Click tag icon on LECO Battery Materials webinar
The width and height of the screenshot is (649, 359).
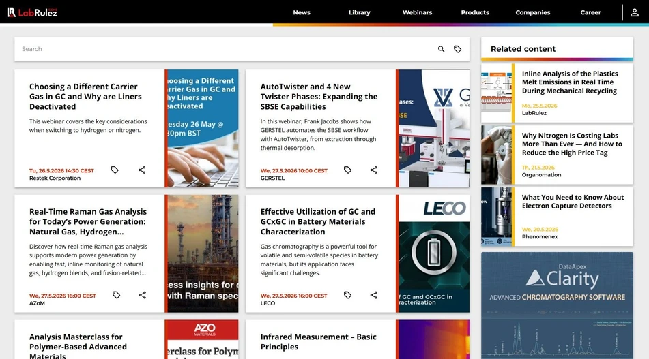347,295
